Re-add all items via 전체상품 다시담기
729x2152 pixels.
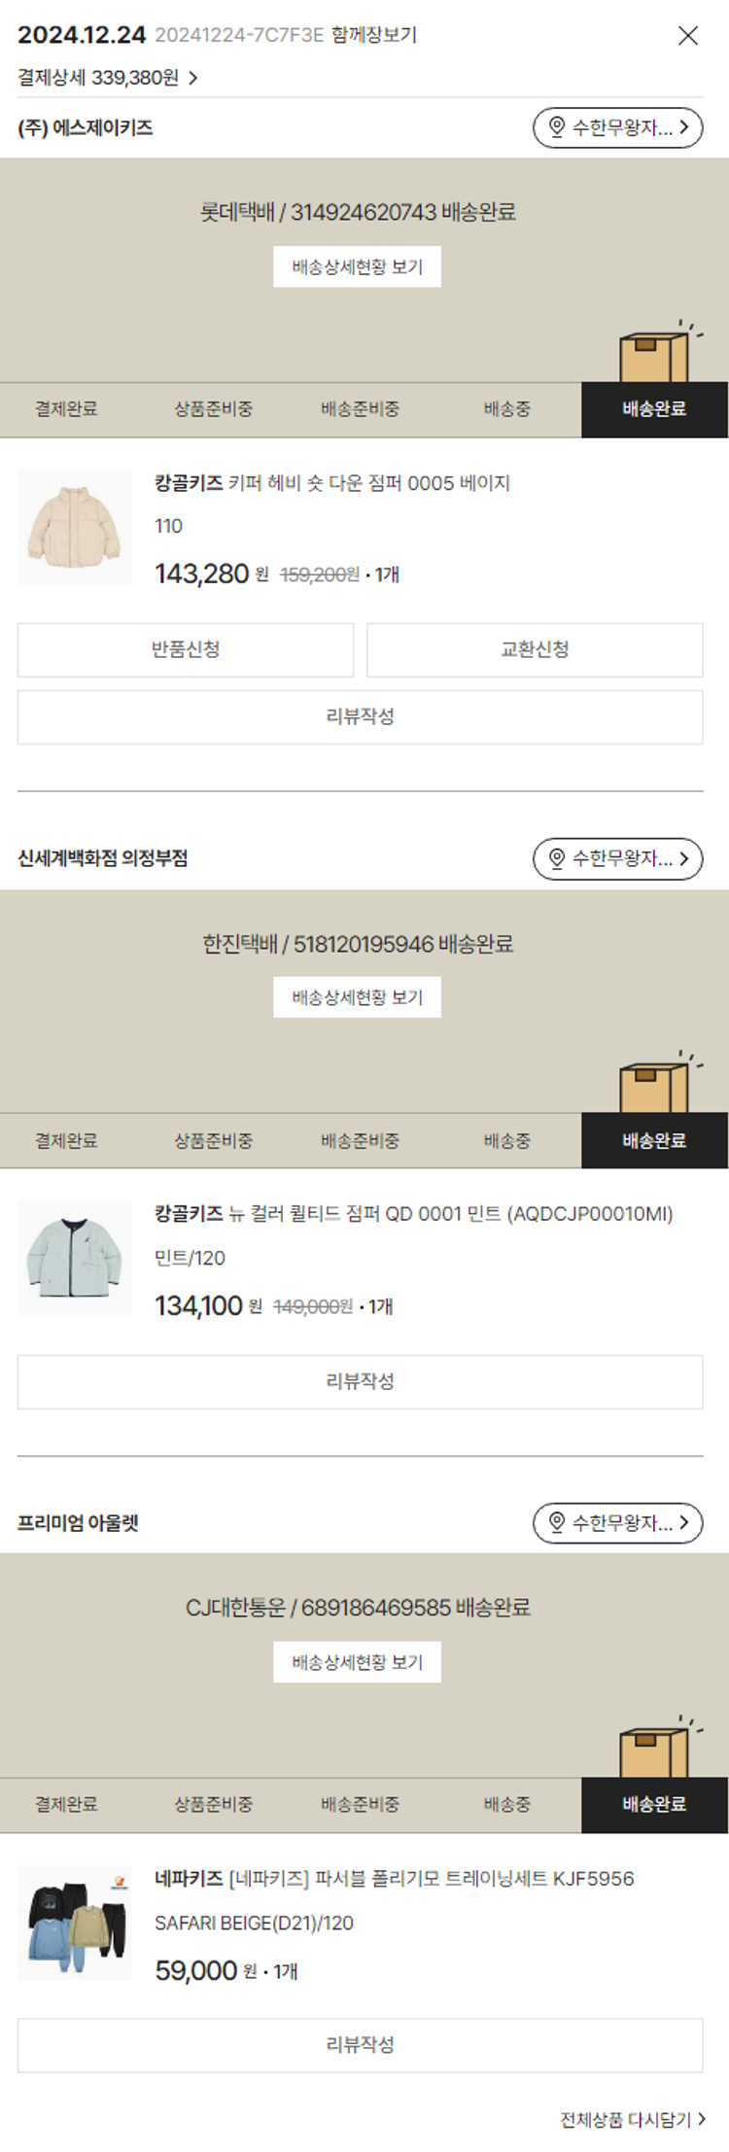[632, 2120]
